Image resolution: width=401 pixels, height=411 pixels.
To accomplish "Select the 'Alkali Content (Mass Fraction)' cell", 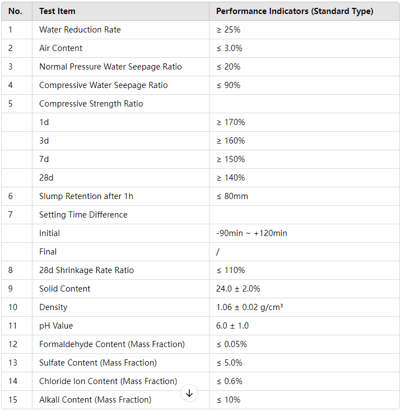I will coord(120,400).
